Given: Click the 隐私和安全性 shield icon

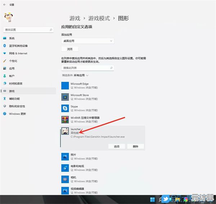Looking at the screenshot, I should click(5, 106).
